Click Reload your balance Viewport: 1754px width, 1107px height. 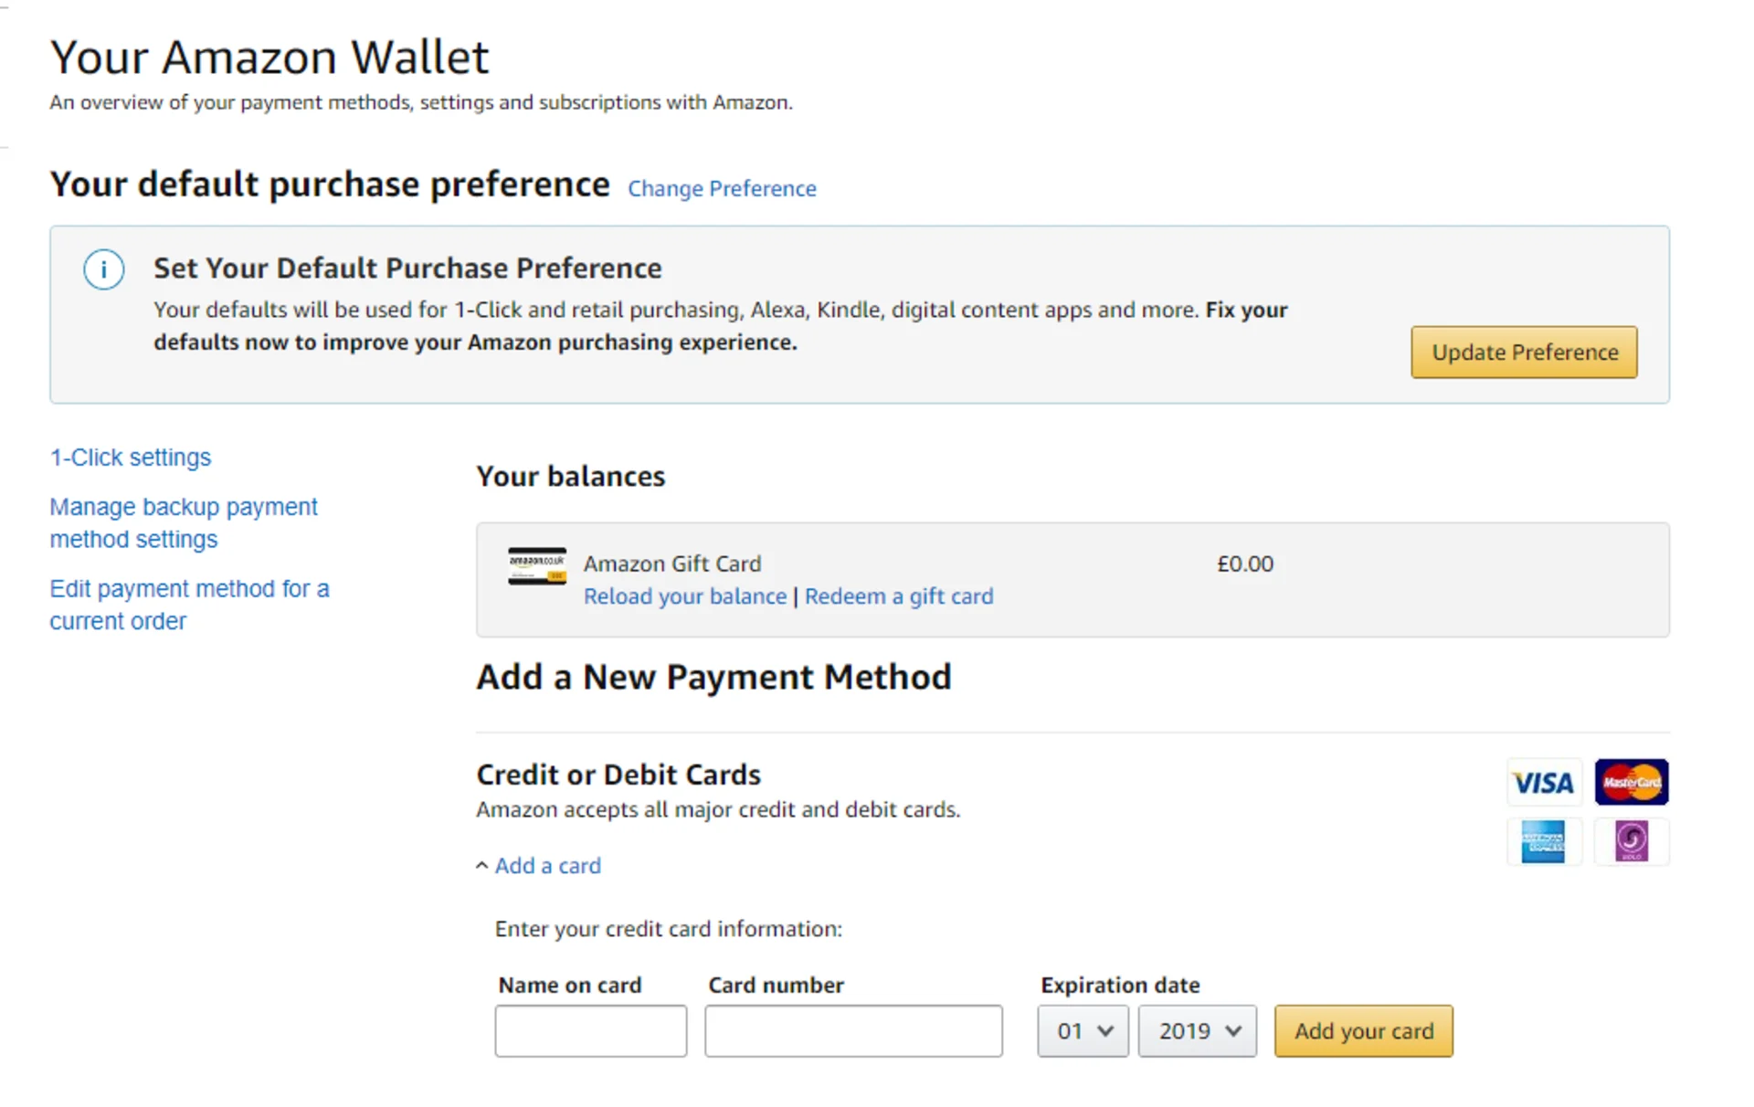[x=684, y=596]
